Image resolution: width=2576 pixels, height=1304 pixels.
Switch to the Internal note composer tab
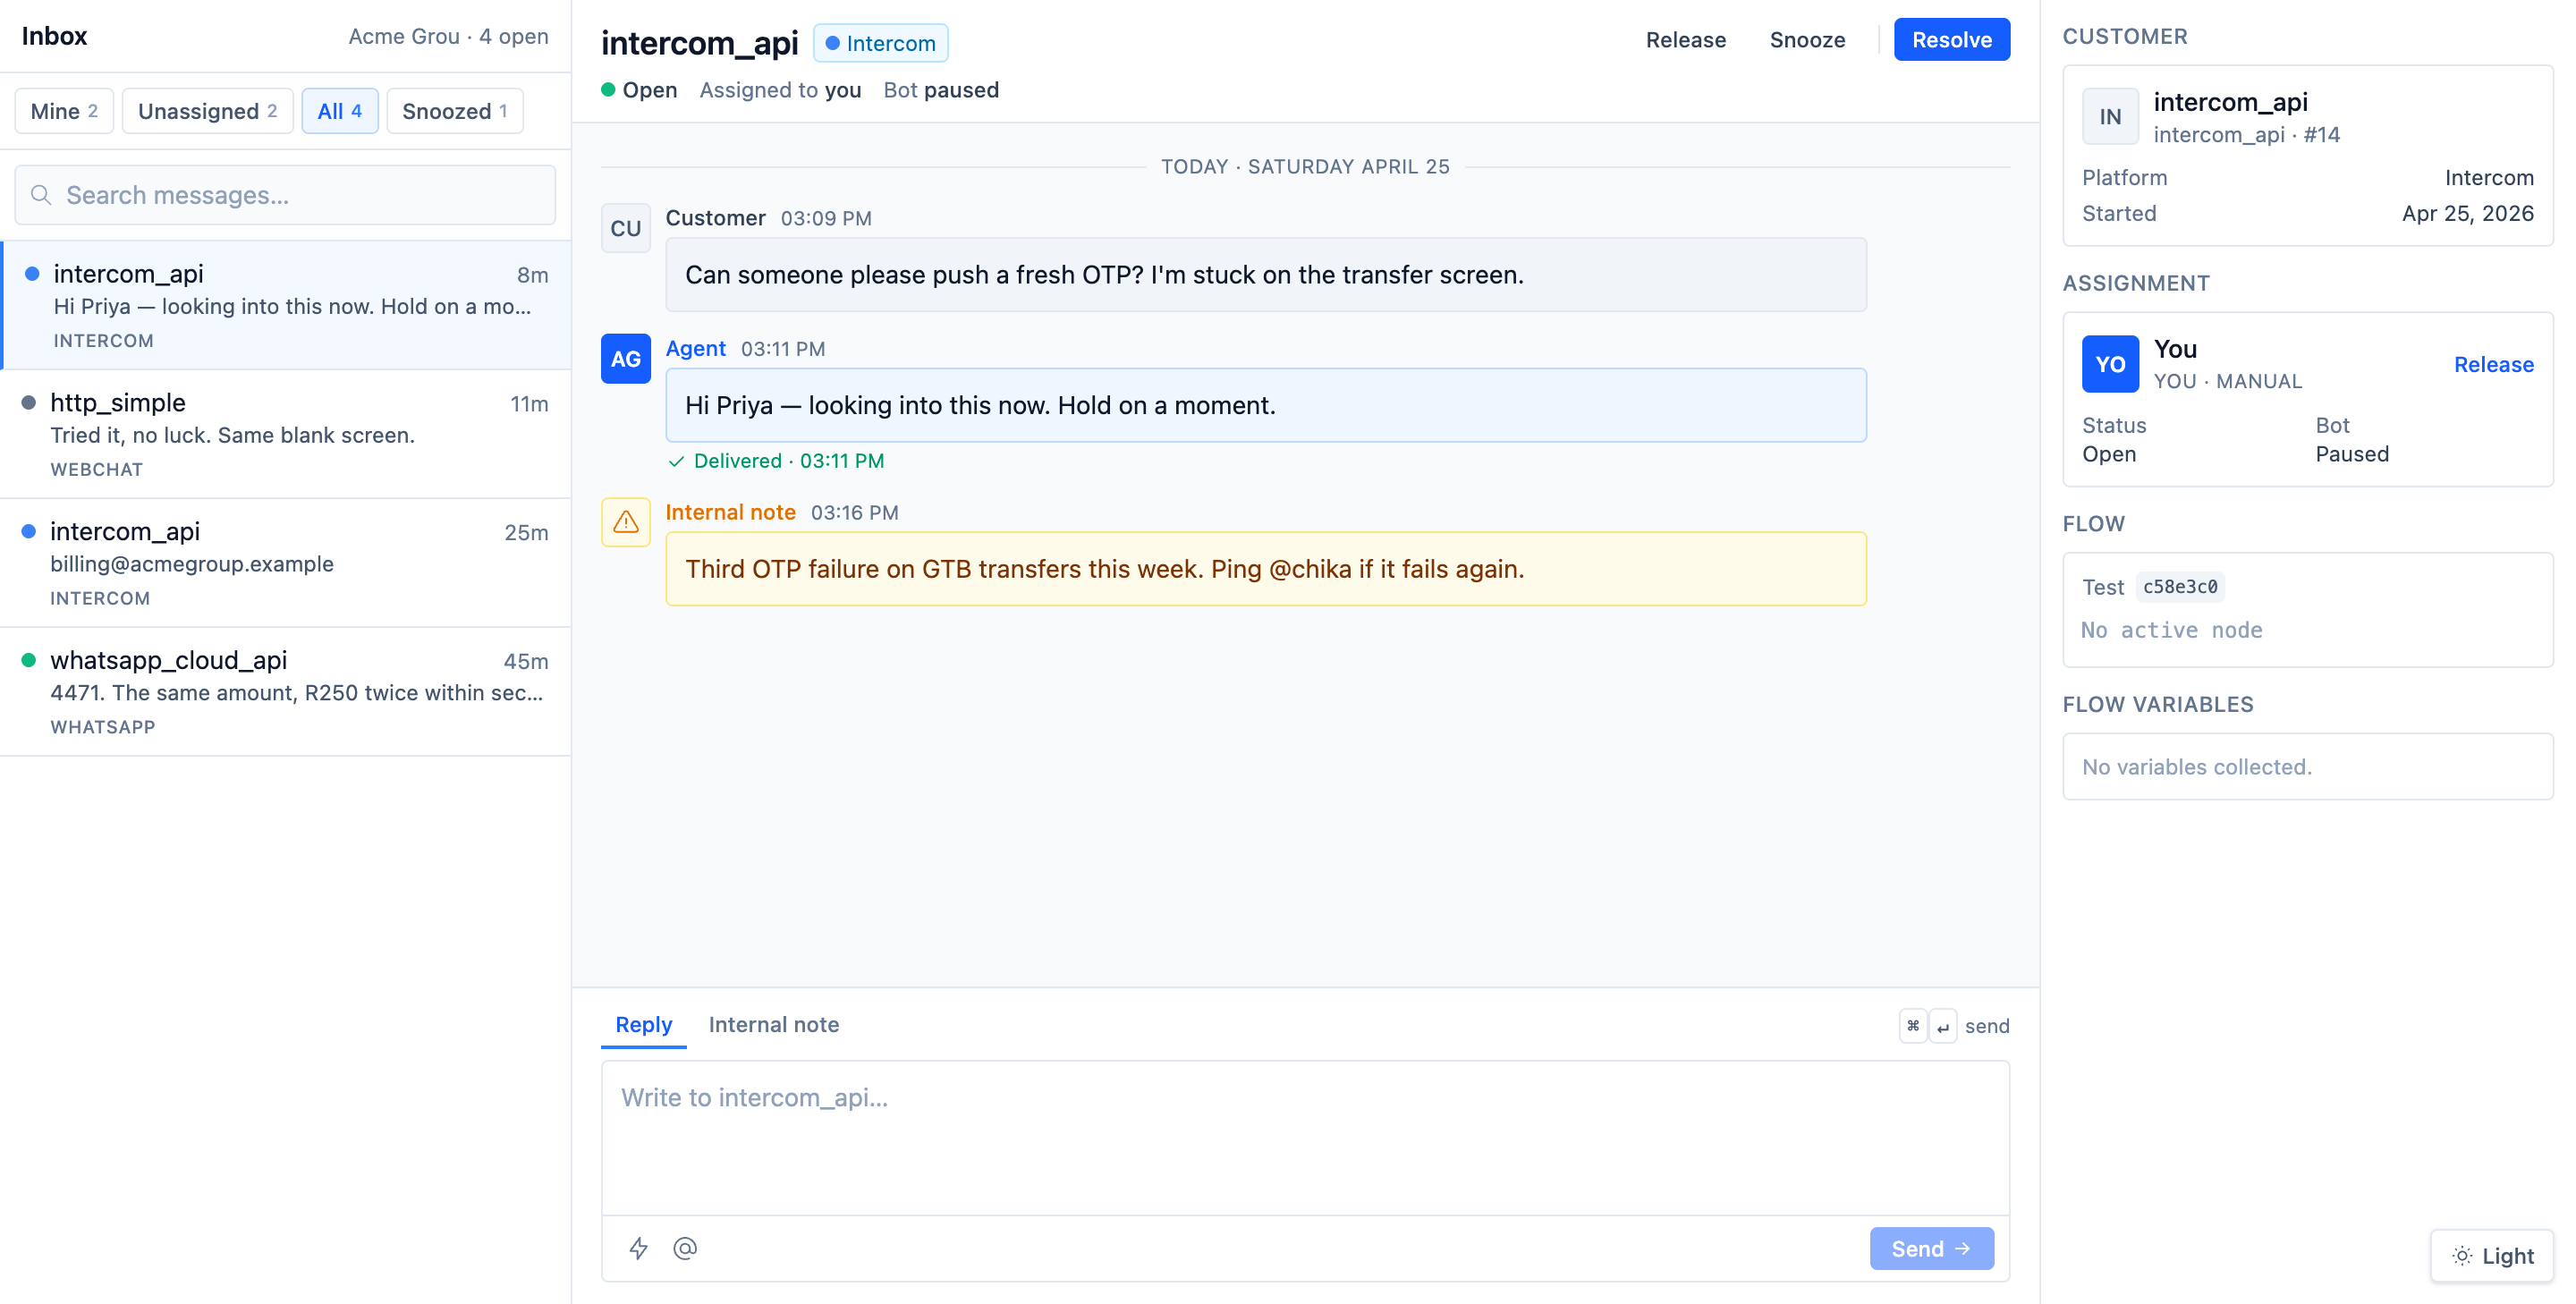point(774,1025)
